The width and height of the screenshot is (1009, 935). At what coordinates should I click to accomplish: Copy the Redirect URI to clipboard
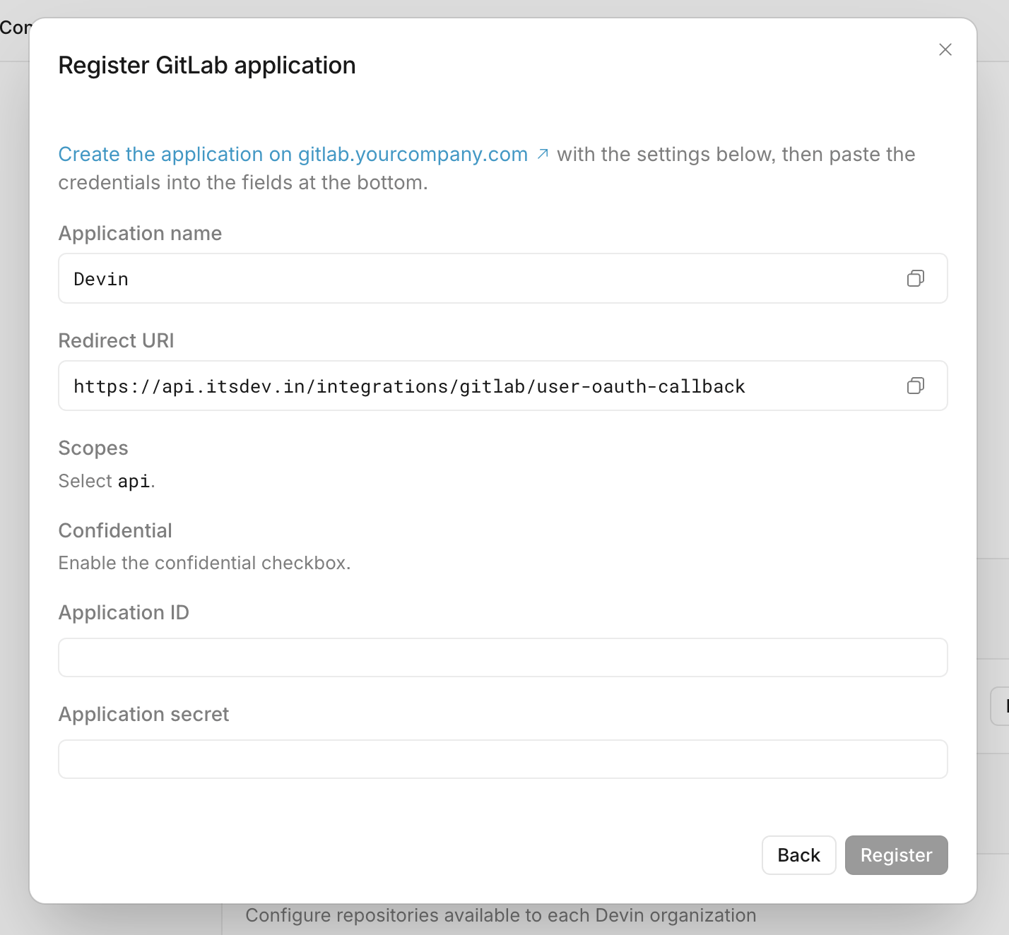tap(915, 386)
